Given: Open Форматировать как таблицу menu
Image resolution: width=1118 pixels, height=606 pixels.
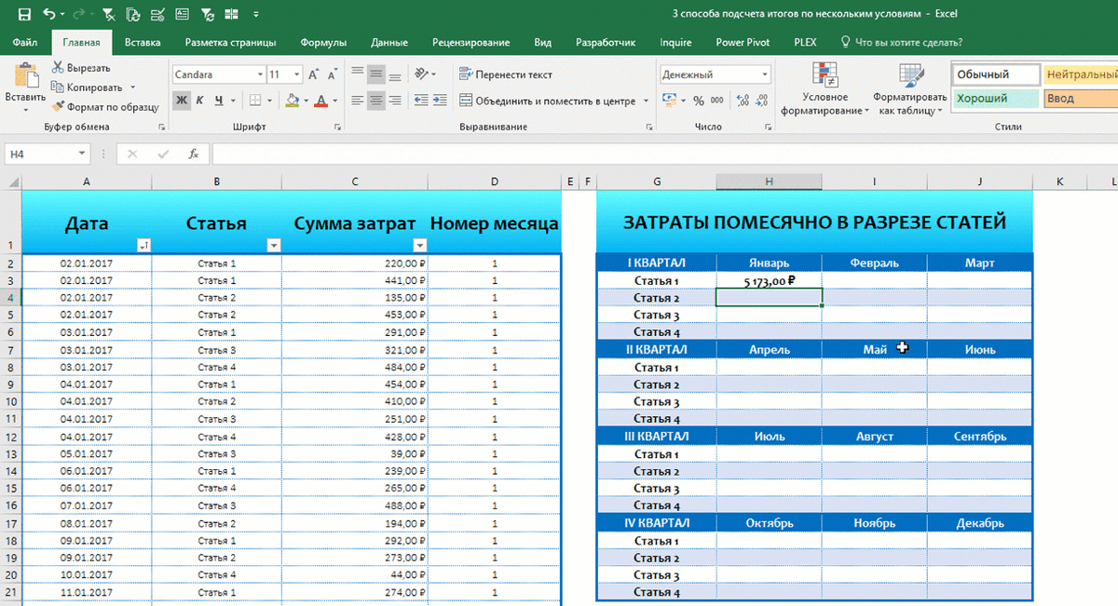Looking at the screenshot, I should pos(910,89).
